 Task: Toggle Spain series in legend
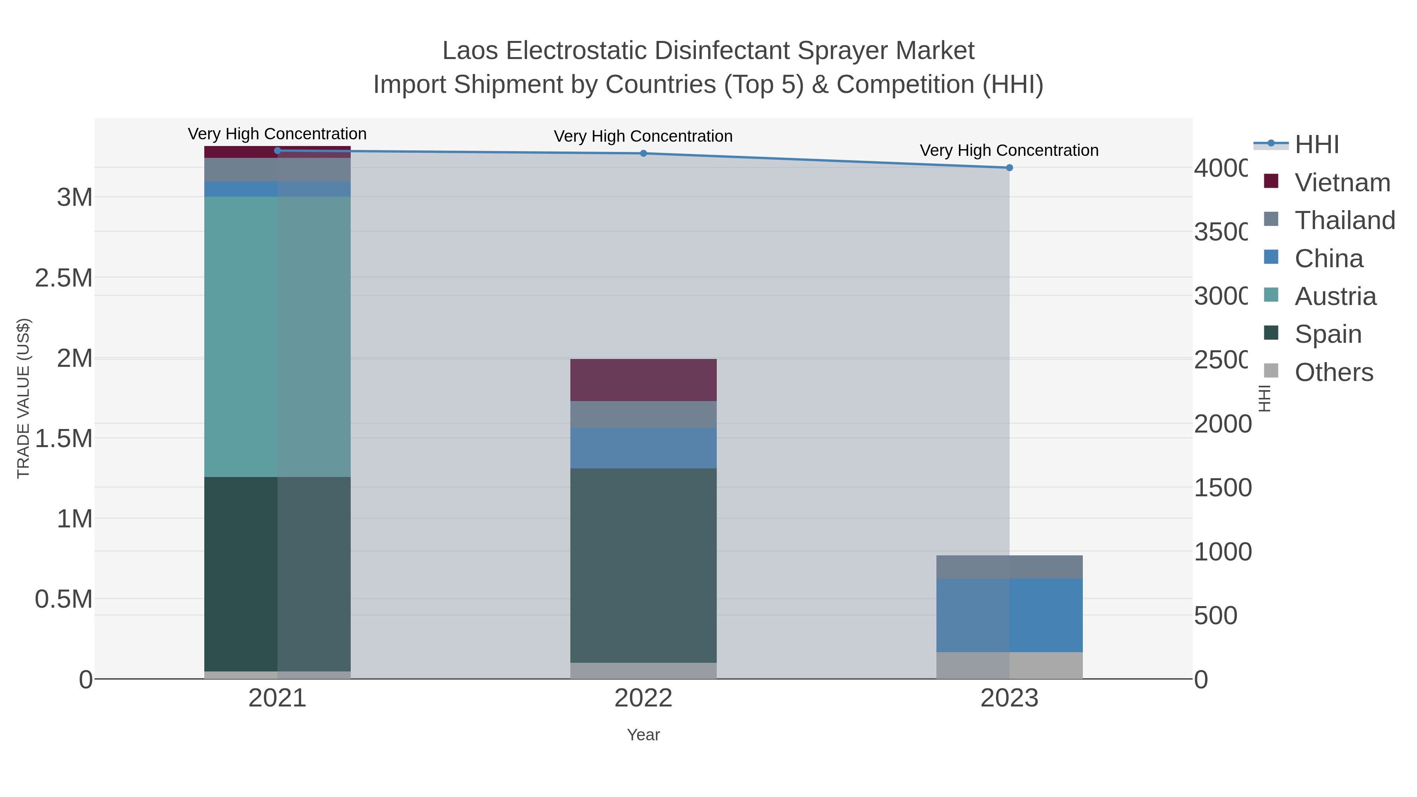tap(1312, 335)
